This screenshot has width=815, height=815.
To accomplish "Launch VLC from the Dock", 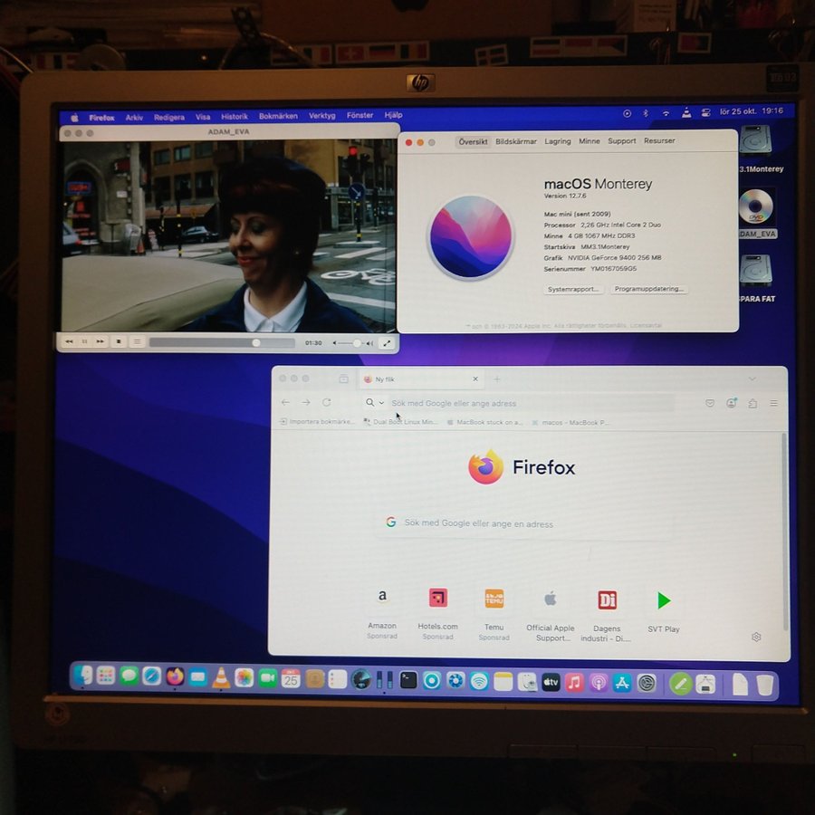I will point(221,678).
